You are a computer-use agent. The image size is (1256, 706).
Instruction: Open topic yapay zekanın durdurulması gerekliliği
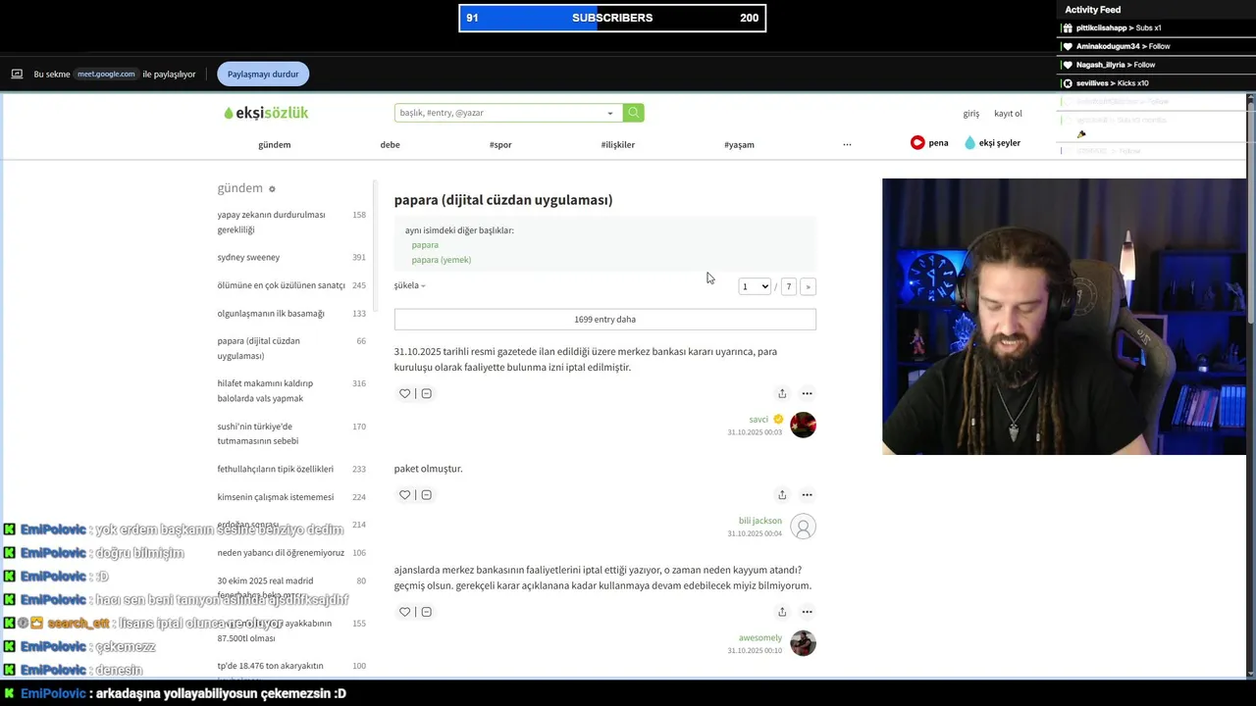click(291, 223)
